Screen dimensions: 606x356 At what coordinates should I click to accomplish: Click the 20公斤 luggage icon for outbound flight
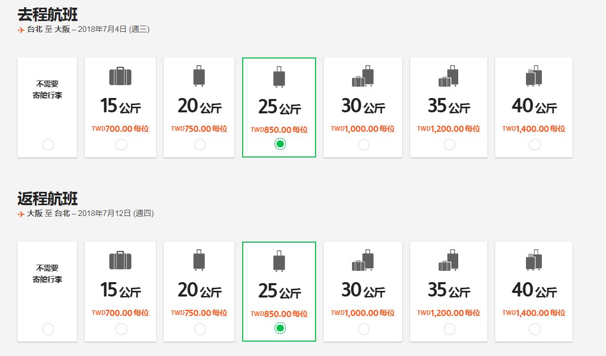(199, 76)
